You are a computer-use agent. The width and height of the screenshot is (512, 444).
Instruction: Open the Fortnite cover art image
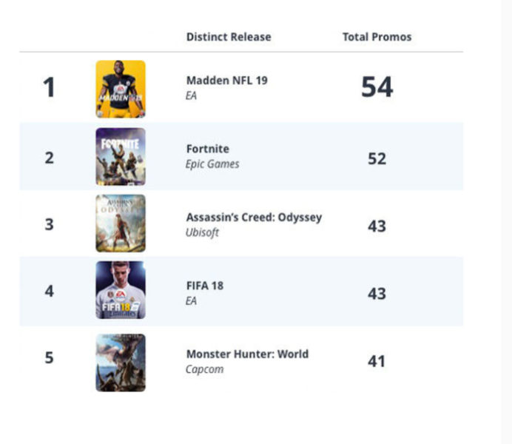[x=121, y=156]
